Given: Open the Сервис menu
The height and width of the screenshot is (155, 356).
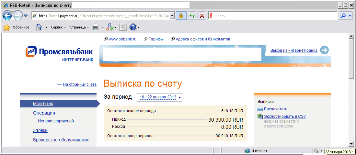Looking at the screenshot, I should click(x=58, y=27).
